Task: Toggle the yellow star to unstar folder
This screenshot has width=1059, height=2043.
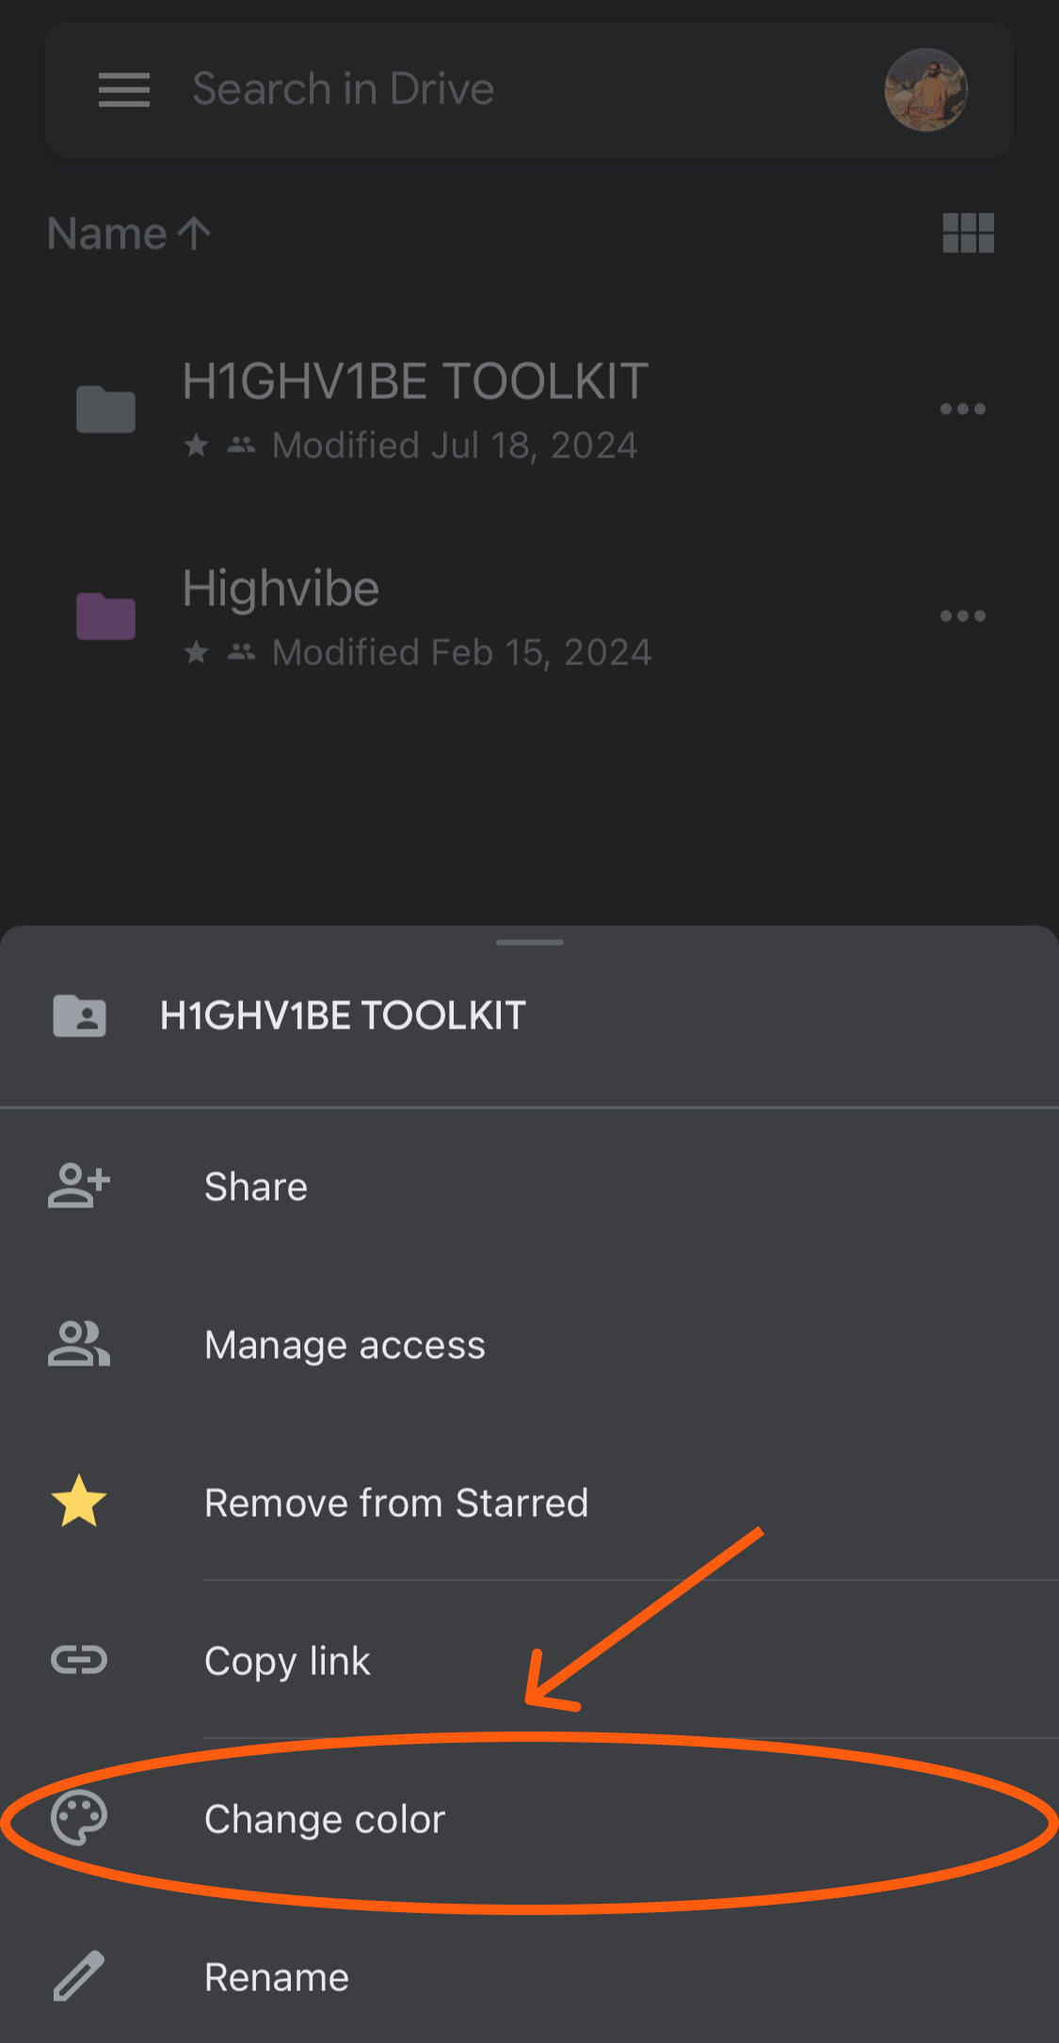Action: pos(79,1502)
